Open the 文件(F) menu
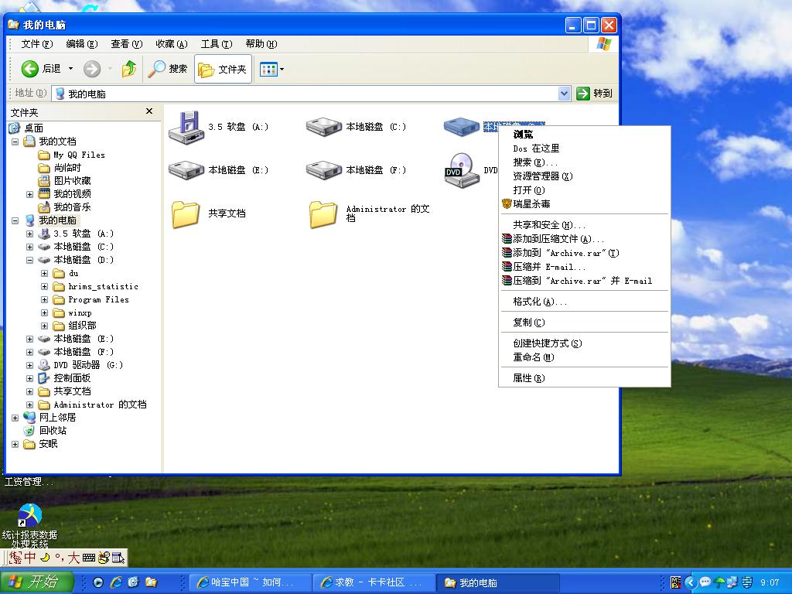The width and height of the screenshot is (792, 594). [37, 44]
